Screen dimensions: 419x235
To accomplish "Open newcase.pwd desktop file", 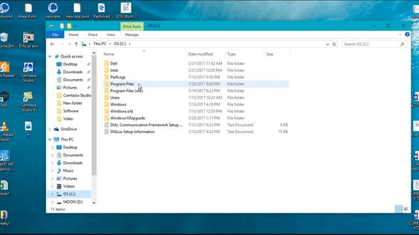I will click(x=77, y=10).
